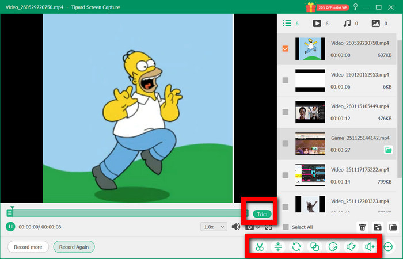Open the video compressor tool icon
403x259 pixels.
278,247
